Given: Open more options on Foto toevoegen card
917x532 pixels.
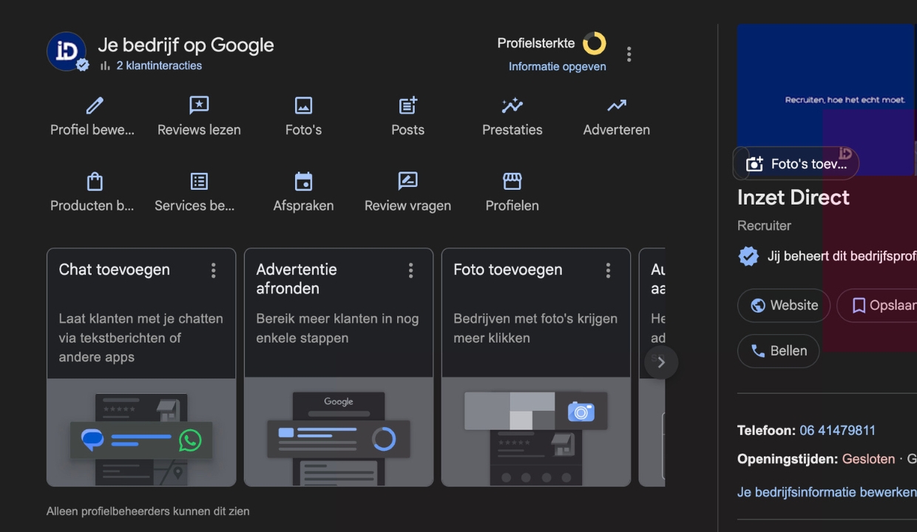Looking at the screenshot, I should coord(608,270).
